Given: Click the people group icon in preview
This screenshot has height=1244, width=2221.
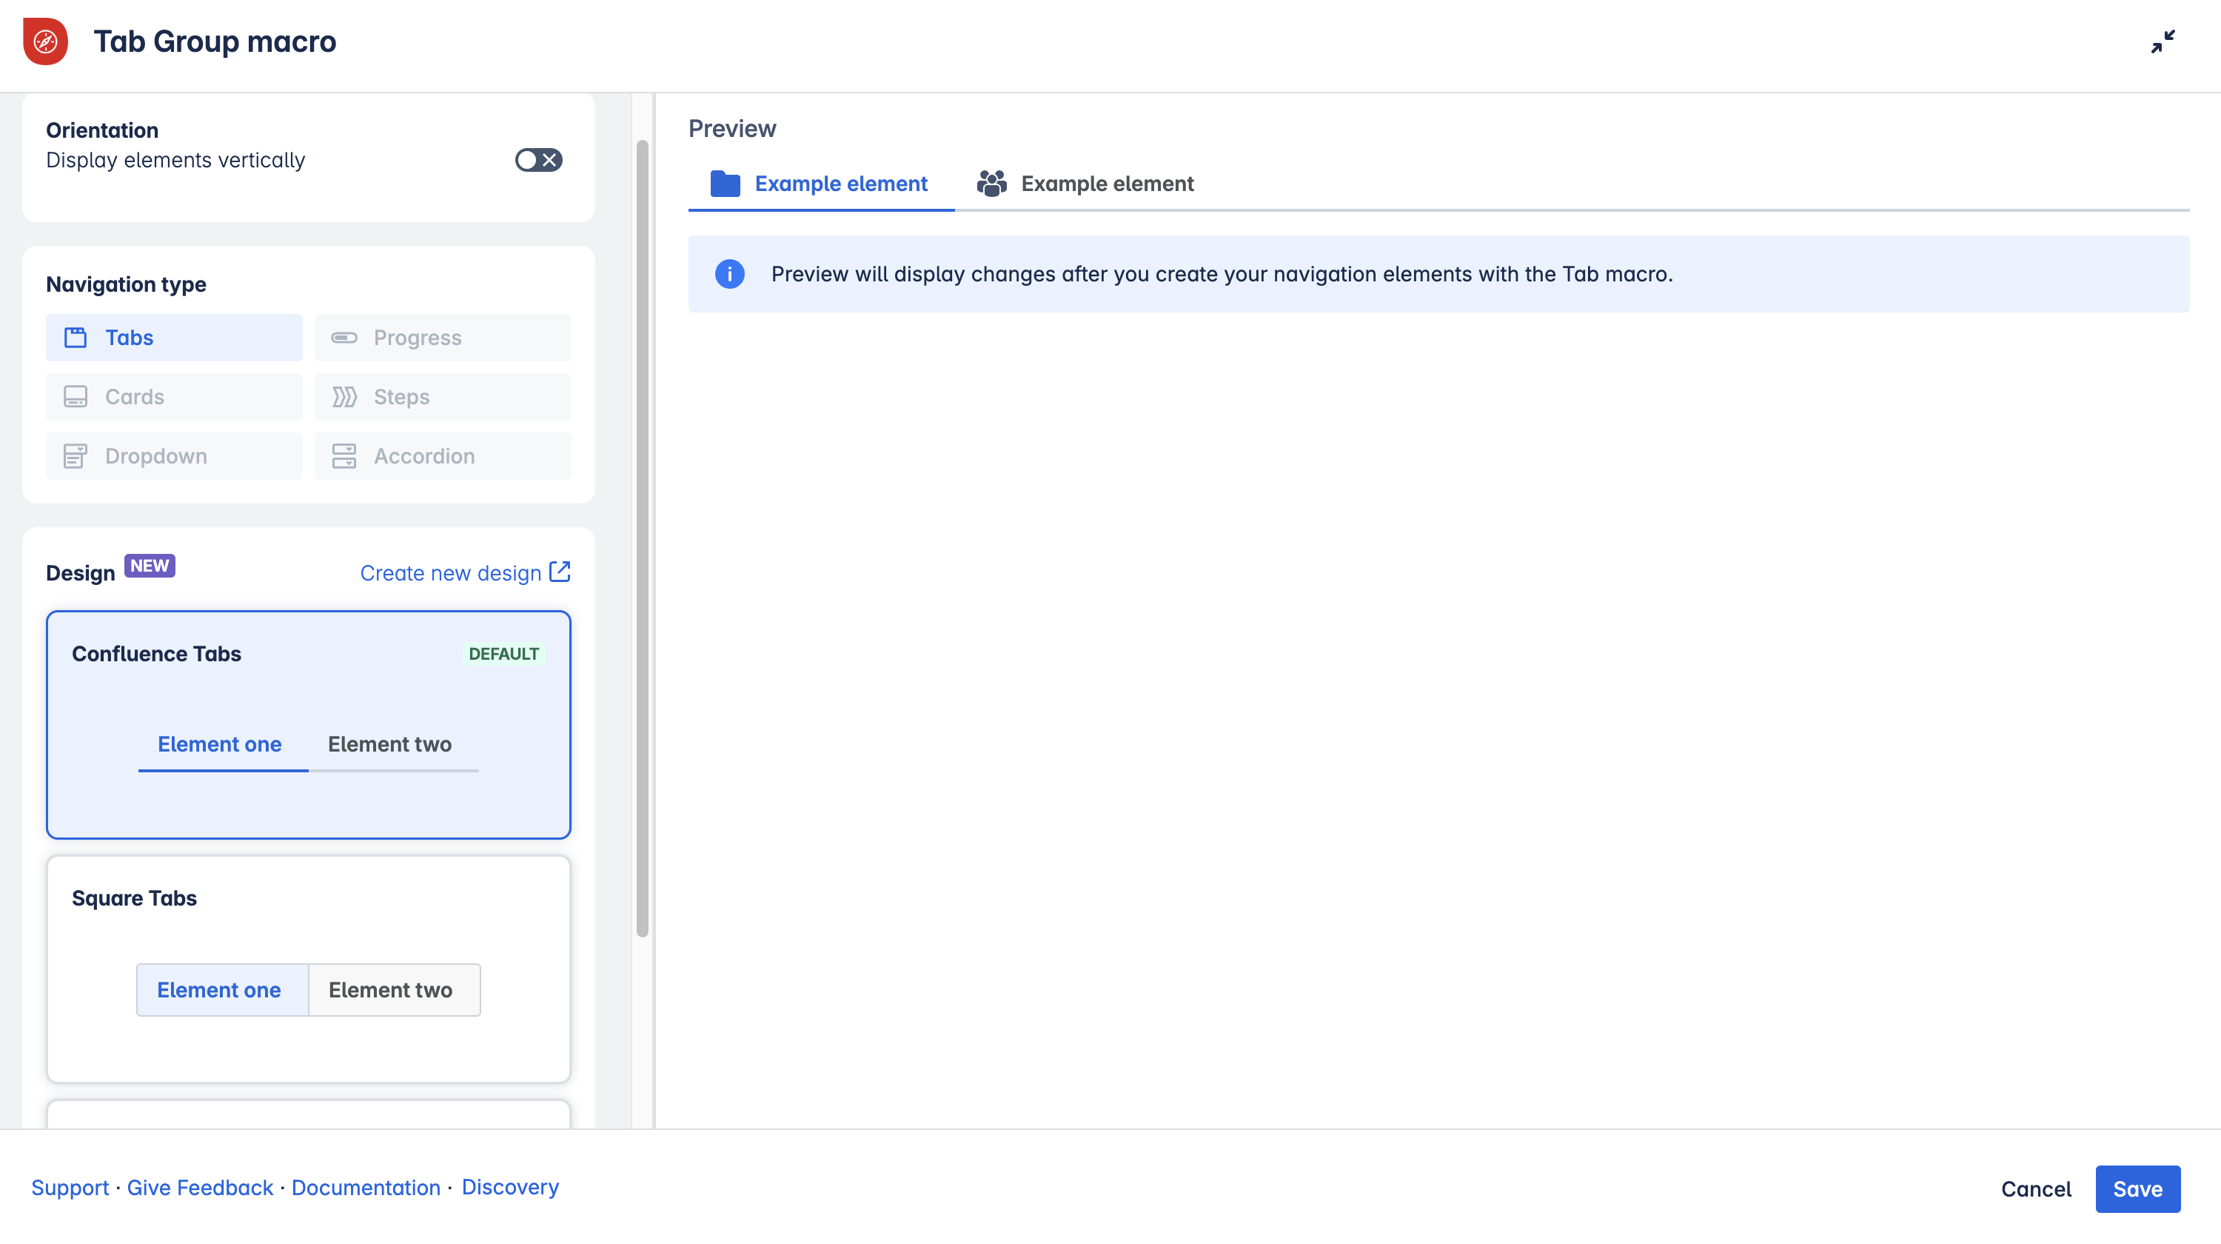Looking at the screenshot, I should (991, 184).
